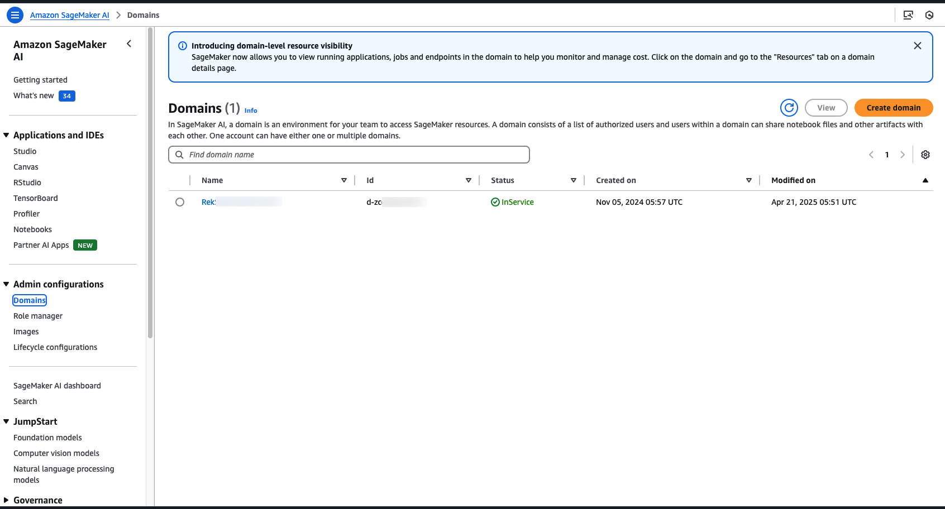This screenshot has height=509, width=945.
Task: Click the sidebar vertical scrollbar
Action: pyautogui.click(x=150, y=184)
